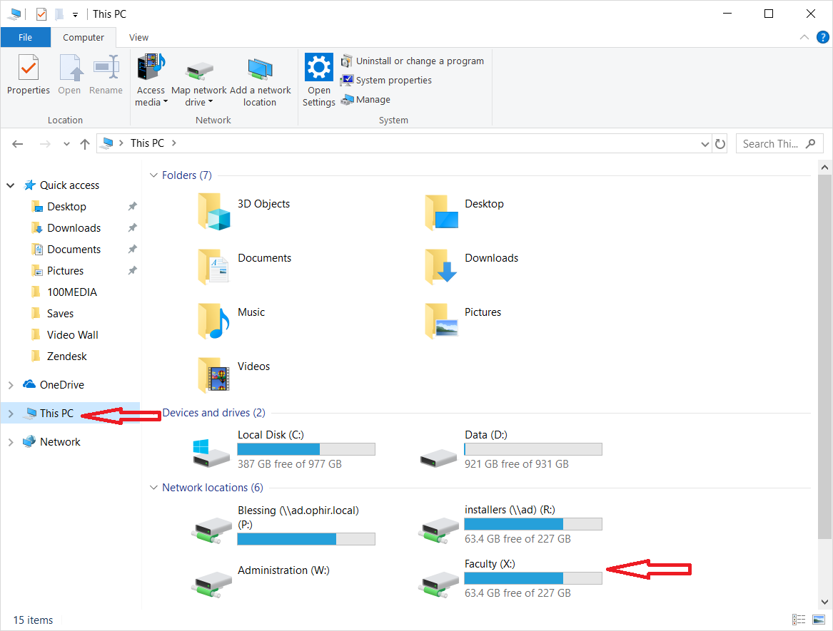Switch to the Computer ribbon tab
Image resolution: width=833 pixels, height=631 pixels.
[x=84, y=37]
